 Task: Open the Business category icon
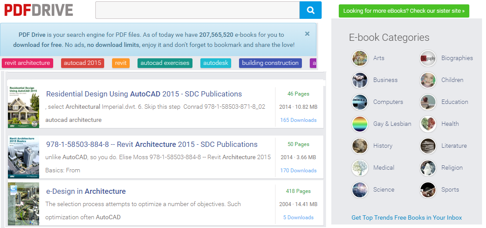tap(360, 80)
